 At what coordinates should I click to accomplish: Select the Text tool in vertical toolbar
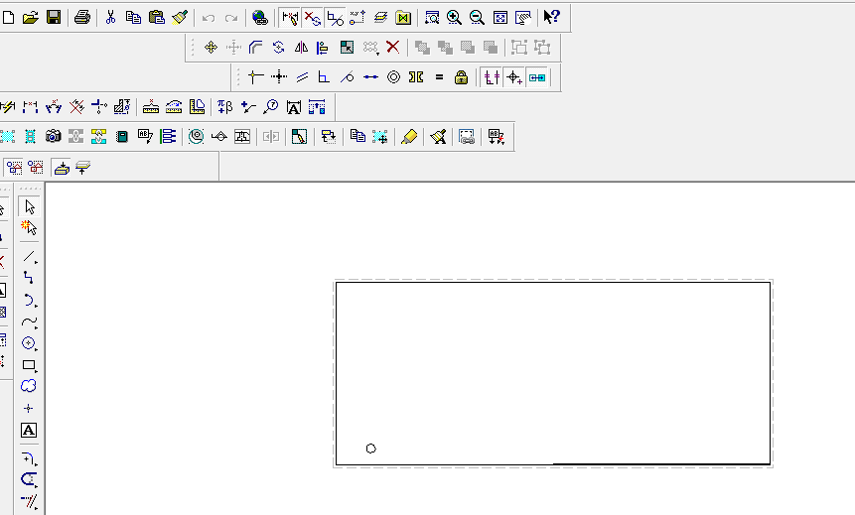(x=29, y=431)
